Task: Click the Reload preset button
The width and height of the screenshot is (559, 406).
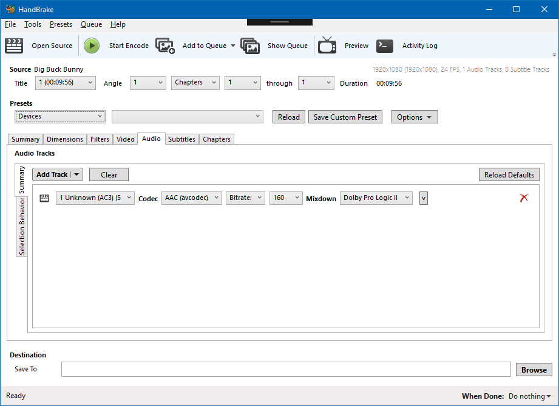Action: click(289, 117)
